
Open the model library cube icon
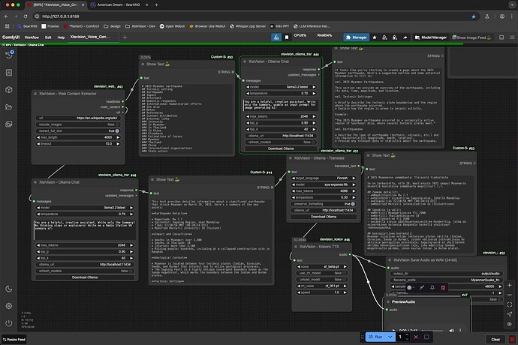tap(9, 89)
